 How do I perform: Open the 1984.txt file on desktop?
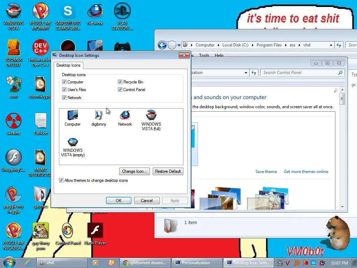[40, 124]
